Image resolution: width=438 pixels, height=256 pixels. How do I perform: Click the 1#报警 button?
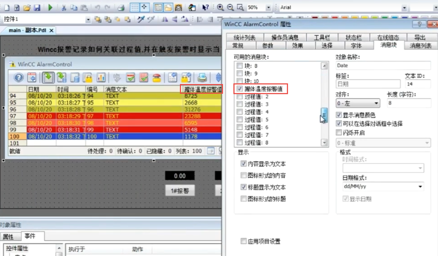pos(180,191)
